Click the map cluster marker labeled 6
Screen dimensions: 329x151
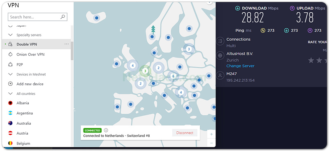[x=173, y=76]
